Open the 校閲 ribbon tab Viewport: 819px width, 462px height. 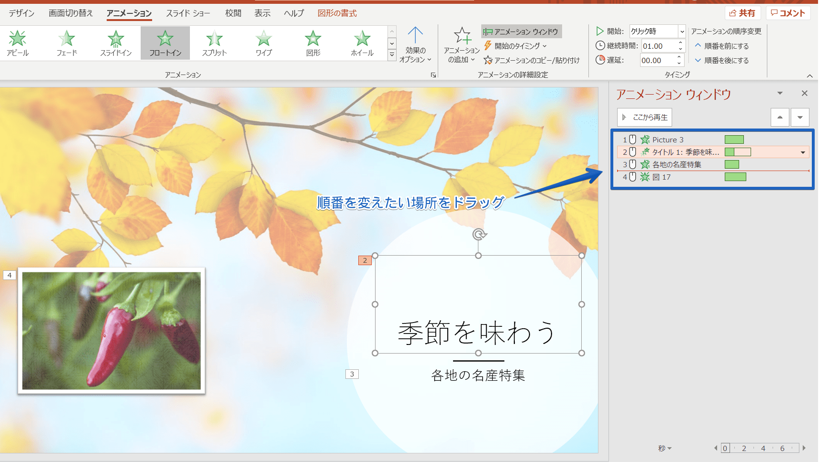pos(233,13)
